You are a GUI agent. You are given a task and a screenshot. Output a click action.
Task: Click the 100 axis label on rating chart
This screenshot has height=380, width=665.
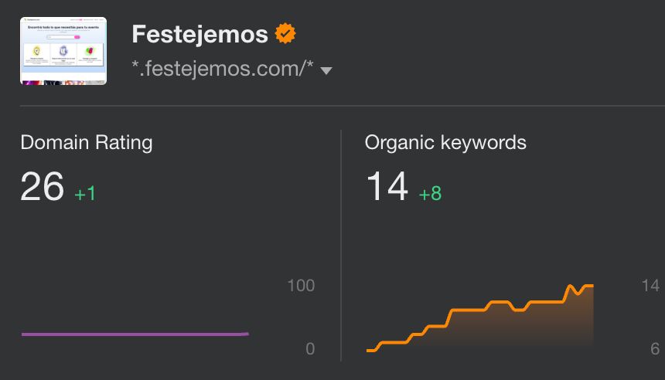301,286
